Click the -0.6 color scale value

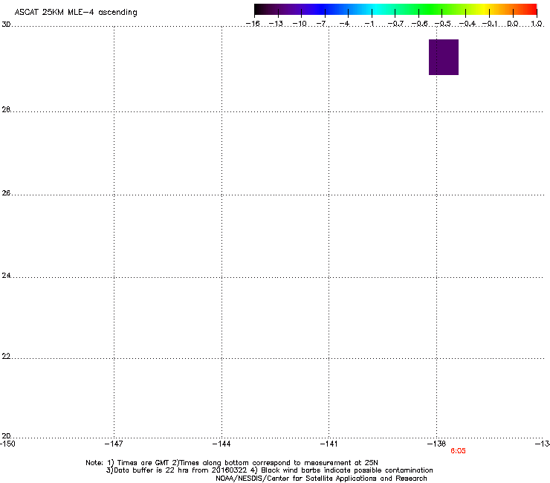point(419,24)
